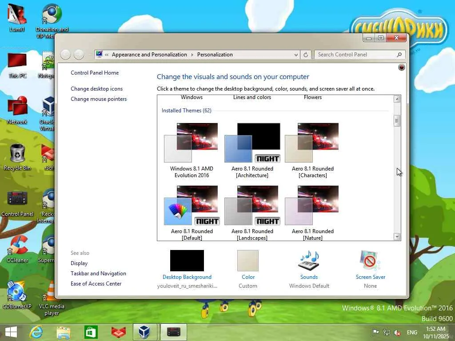Click the Windows theme label

pos(192,97)
